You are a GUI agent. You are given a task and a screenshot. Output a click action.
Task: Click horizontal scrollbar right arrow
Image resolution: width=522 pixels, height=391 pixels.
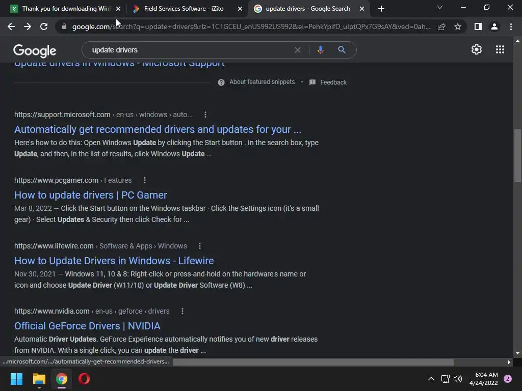click(509, 362)
